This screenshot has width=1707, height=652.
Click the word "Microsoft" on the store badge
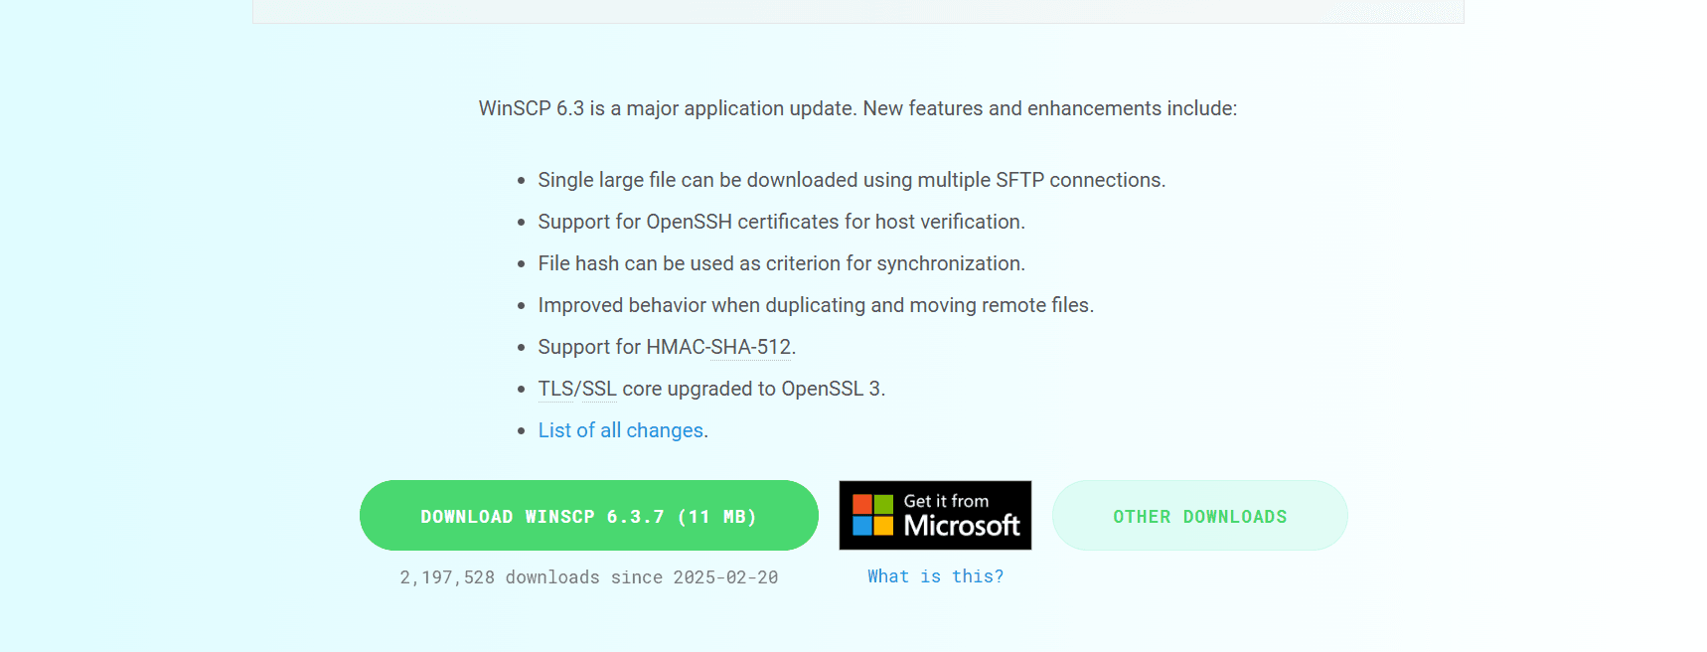[x=962, y=526]
